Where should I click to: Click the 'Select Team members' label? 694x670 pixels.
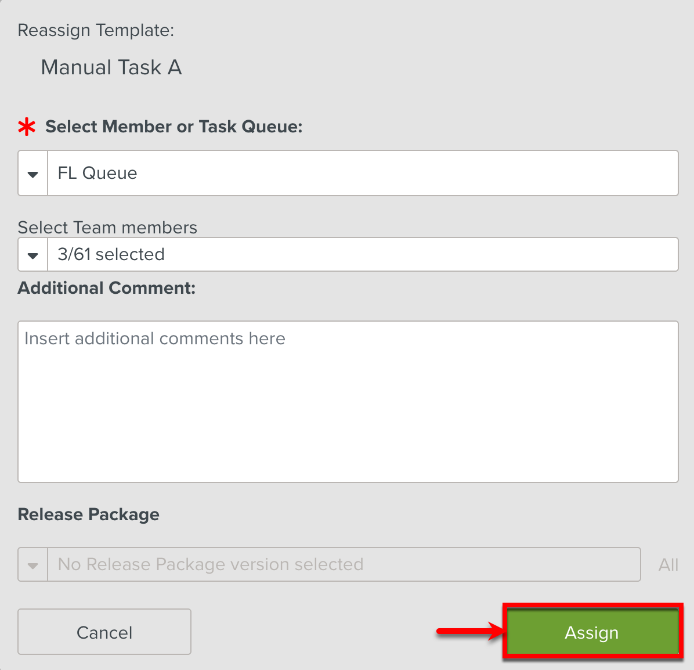(107, 227)
